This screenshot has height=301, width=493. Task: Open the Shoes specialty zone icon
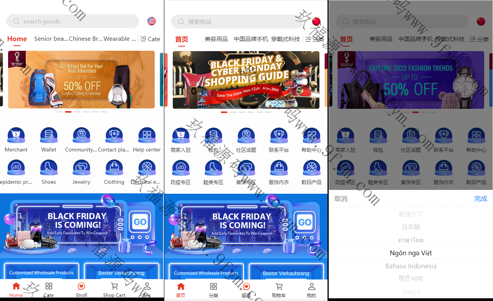coord(48,168)
